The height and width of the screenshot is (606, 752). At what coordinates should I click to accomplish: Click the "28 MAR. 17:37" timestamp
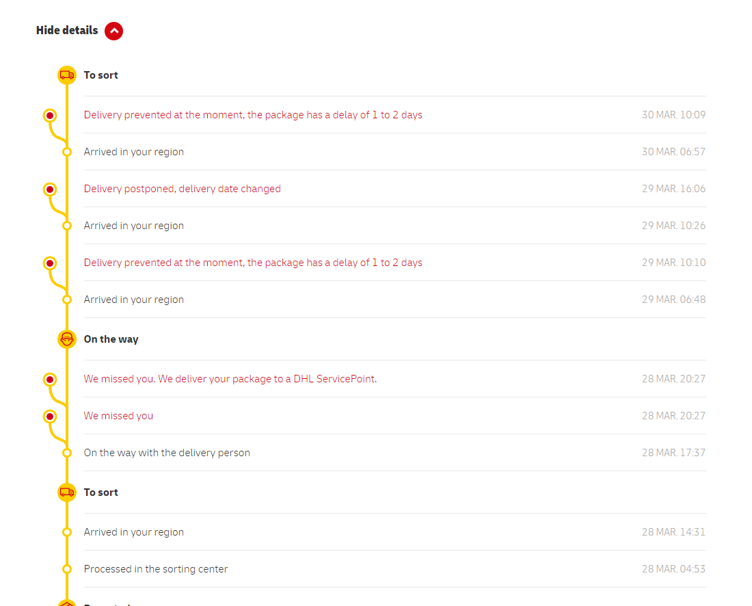673,453
